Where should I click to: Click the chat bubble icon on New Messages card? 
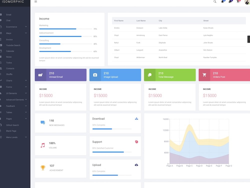tap(43, 123)
